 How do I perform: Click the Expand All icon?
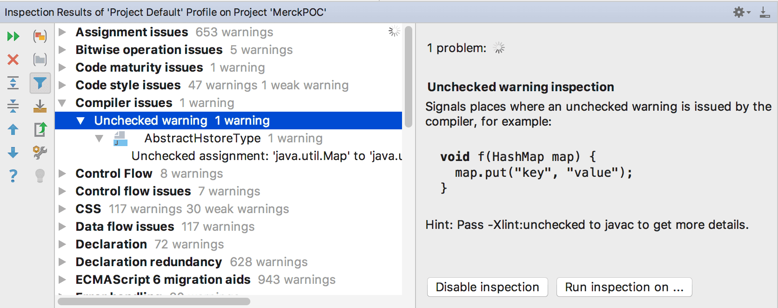tap(13, 83)
